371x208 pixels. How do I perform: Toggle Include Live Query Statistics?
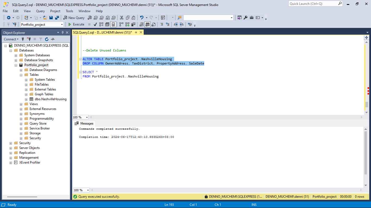tap(127, 24)
